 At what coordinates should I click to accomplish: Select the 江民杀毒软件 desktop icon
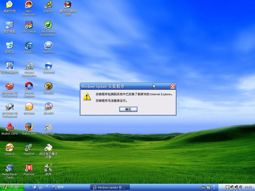(x=10, y=68)
